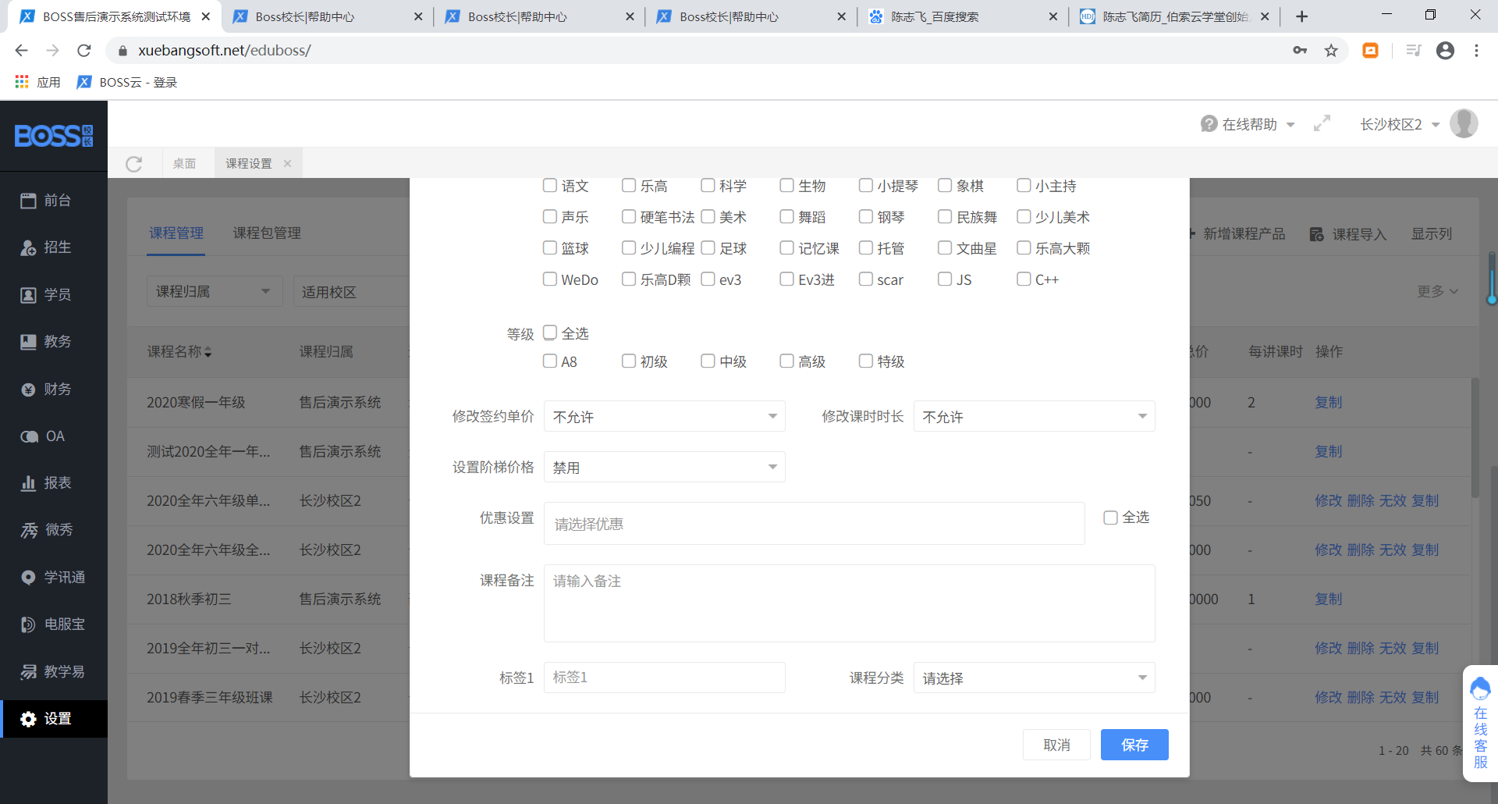This screenshot has width=1498, height=804.
Task: Switch to the 桌面 tab
Action: click(184, 163)
